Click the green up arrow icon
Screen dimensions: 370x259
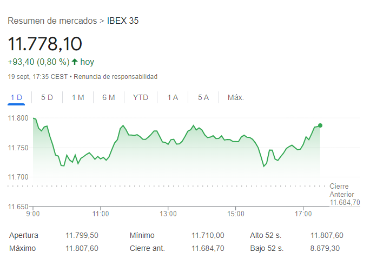(75, 62)
